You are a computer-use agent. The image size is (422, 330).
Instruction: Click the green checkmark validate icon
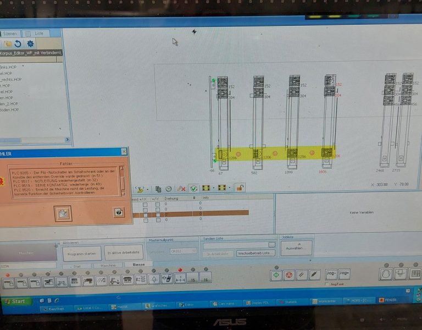click(x=193, y=188)
